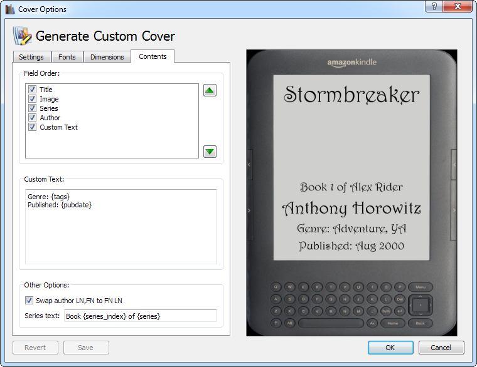Click the Generate Custom Cover header icon
The height and width of the screenshot is (367, 477).
pos(22,36)
